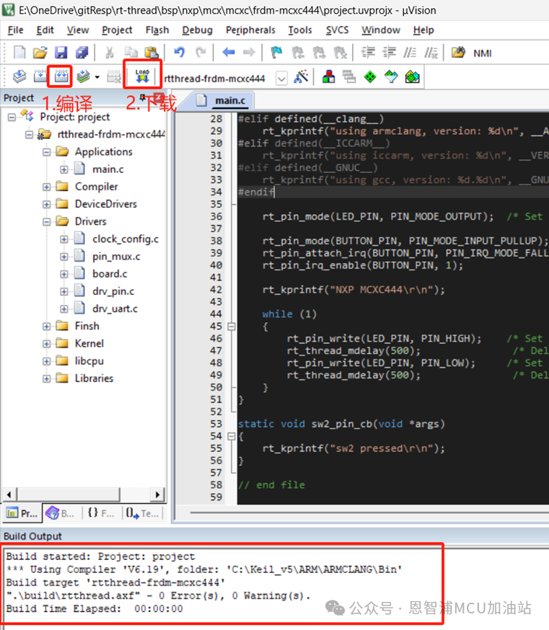Image resolution: width=549 pixels, height=630 pixels.
Task: Expand the Compiler folder node
Action: pos(47,187)
